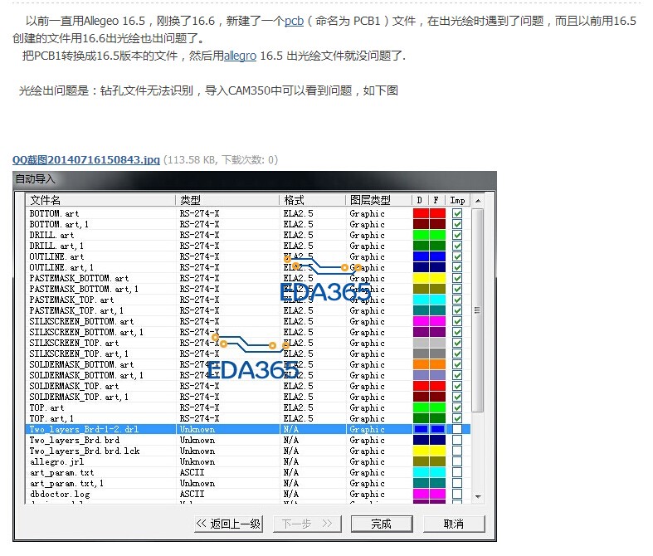Viewport: 653px width, 556px height.
Task: Click the 完成 finish button
Action: point(382,524)
